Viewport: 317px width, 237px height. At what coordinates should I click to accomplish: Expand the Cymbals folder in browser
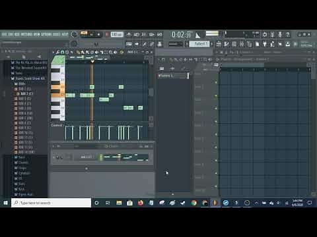[x=22, y=173]
